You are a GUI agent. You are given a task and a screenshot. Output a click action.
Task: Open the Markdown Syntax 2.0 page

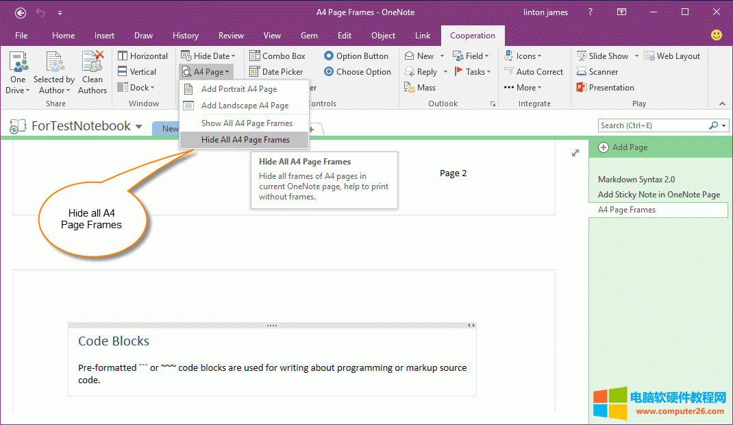coord(636,180)
